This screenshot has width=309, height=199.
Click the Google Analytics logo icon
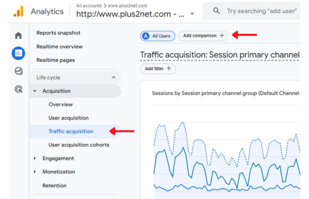18,11
